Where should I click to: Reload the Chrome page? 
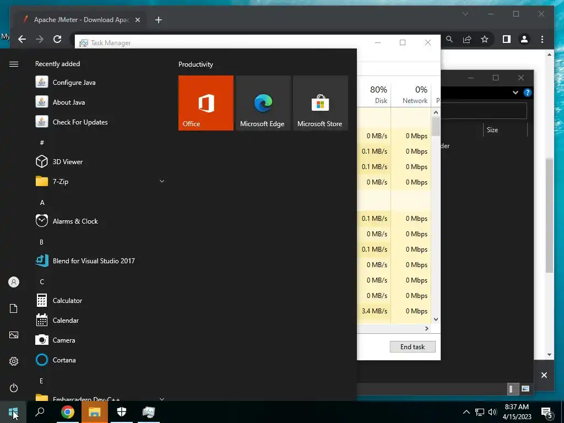click(57, 39)
